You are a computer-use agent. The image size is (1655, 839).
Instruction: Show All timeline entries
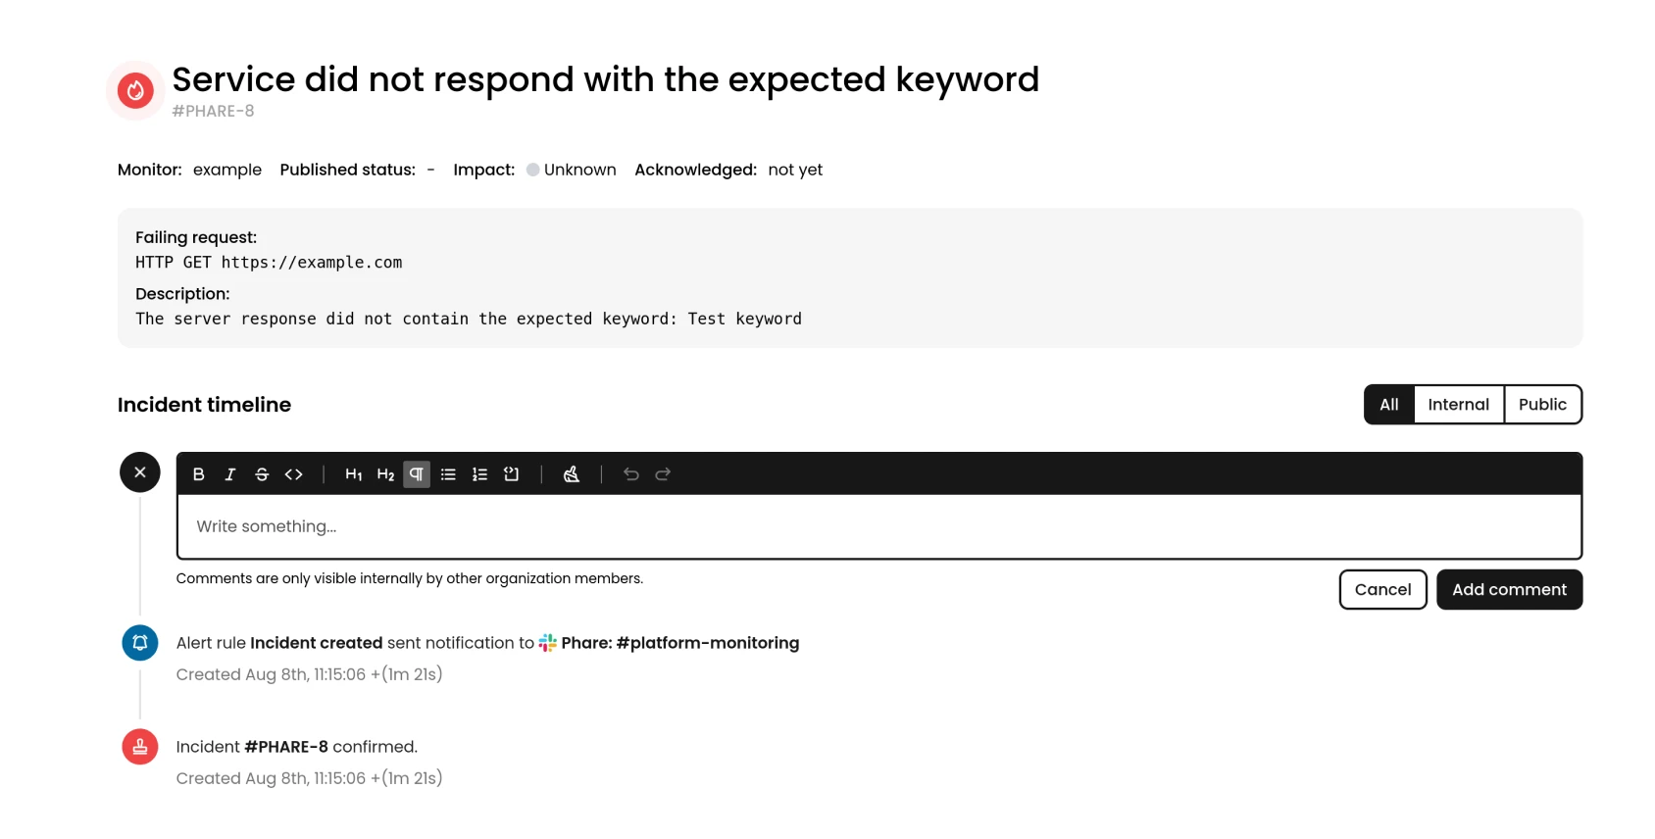pyautogui.click(x=1389, y=405)
